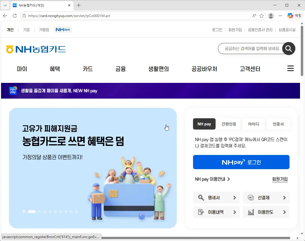Select the 기업 site section
305x241 pixels.
pyautogui.click(x=26, y=30)
